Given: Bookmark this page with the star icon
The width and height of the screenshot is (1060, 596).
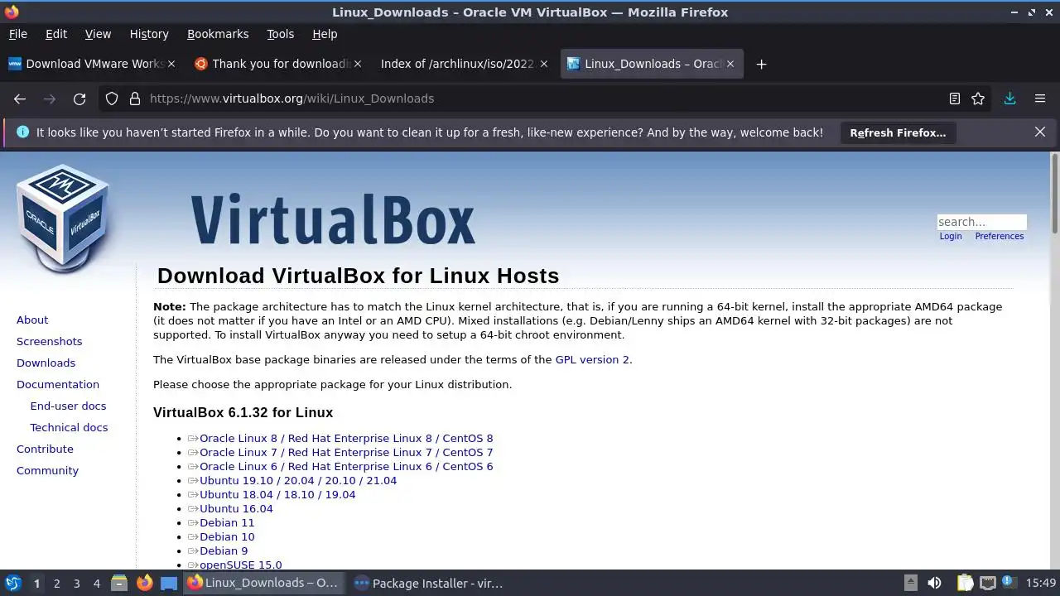Looking at the screenshot, I should 978,99.
